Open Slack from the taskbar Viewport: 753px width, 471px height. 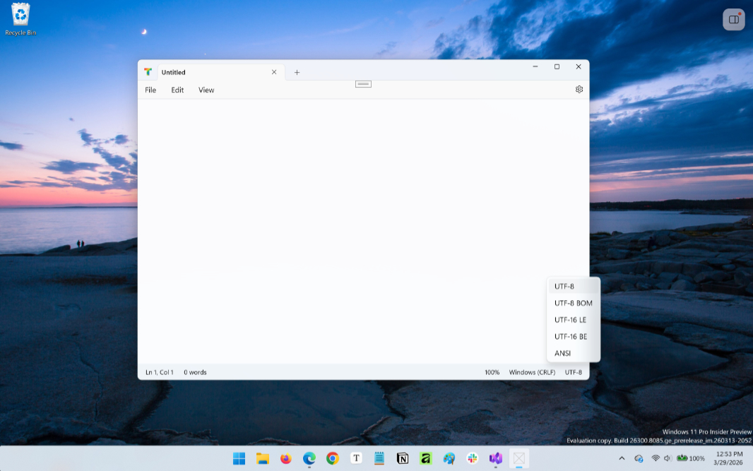click(x=473, y=458)
